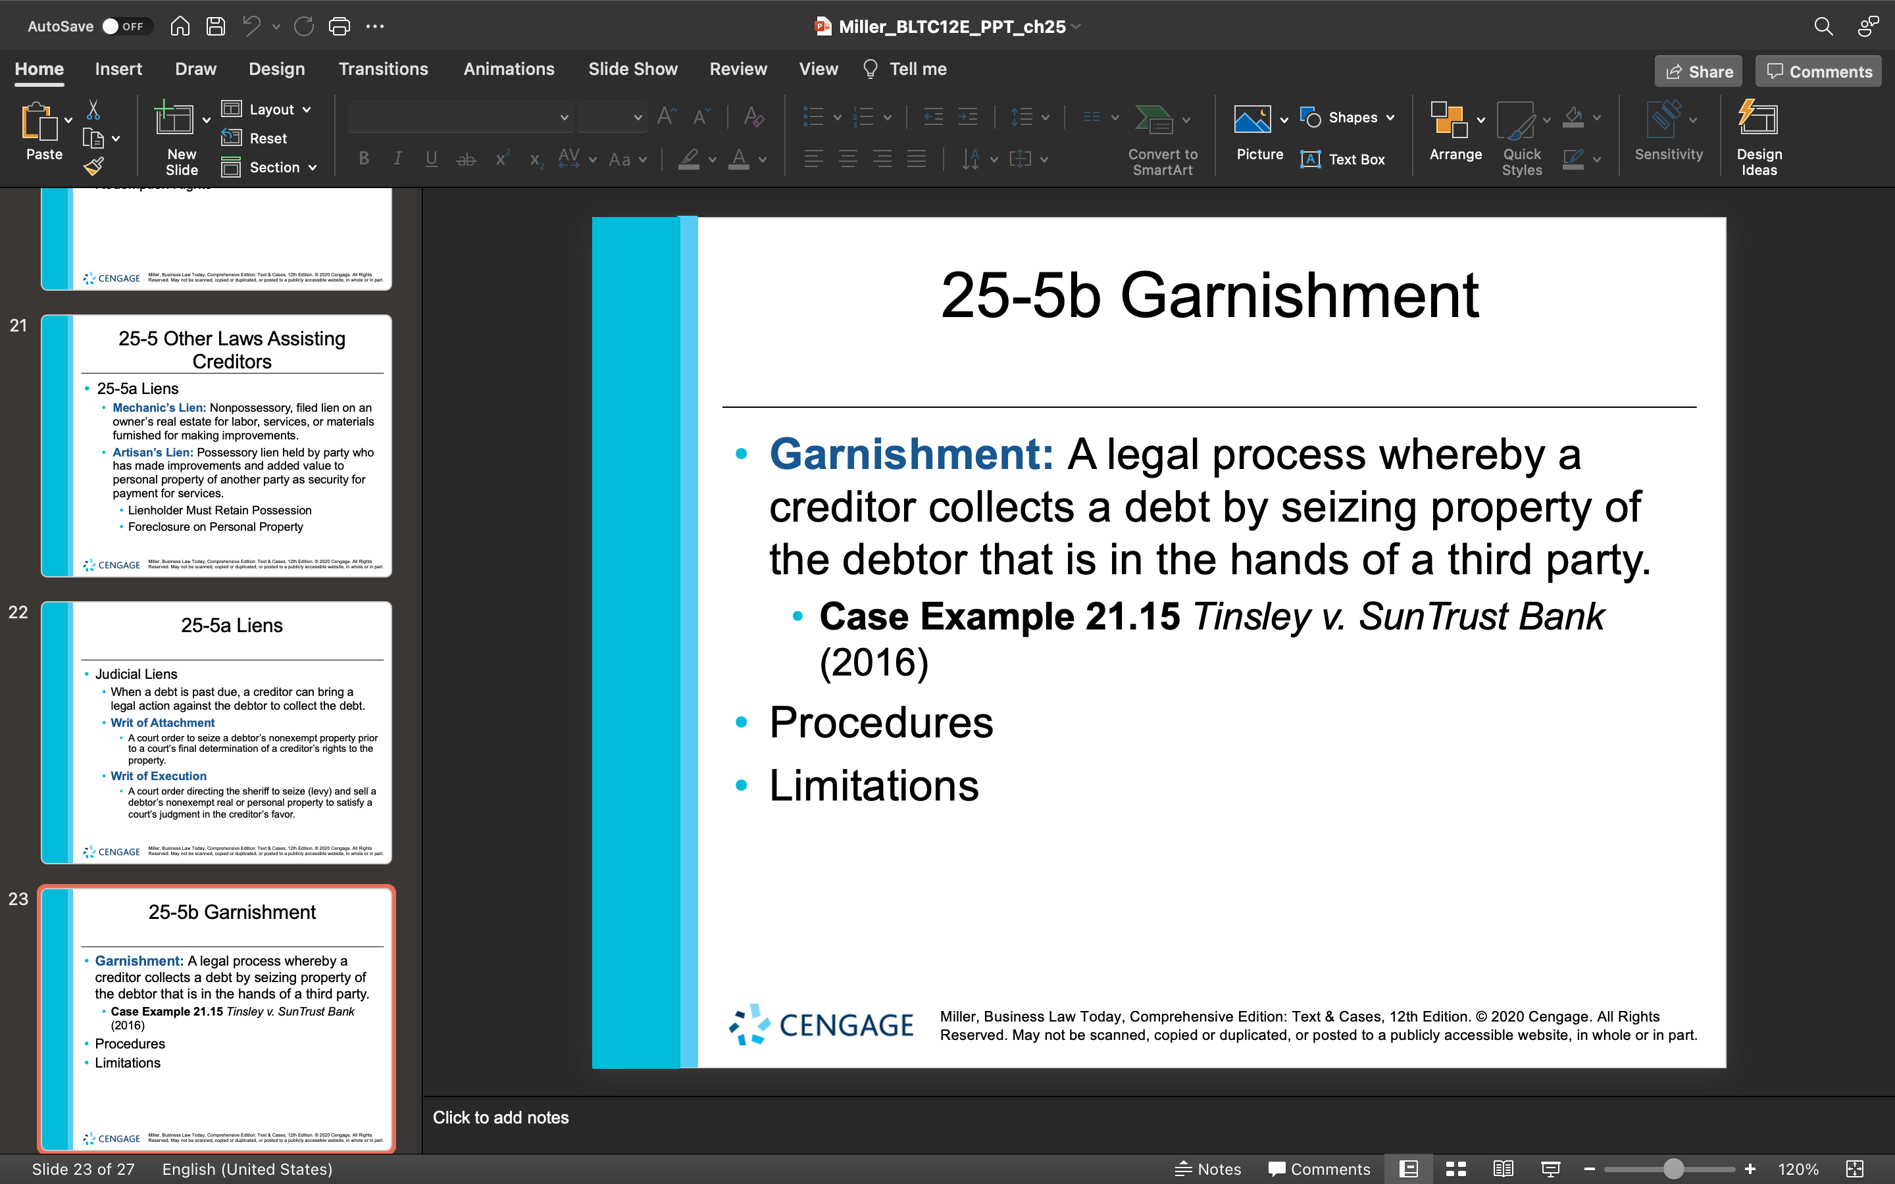Switch to the Slide Show tab
The image size is (1895, 1184).
[633, 69]
